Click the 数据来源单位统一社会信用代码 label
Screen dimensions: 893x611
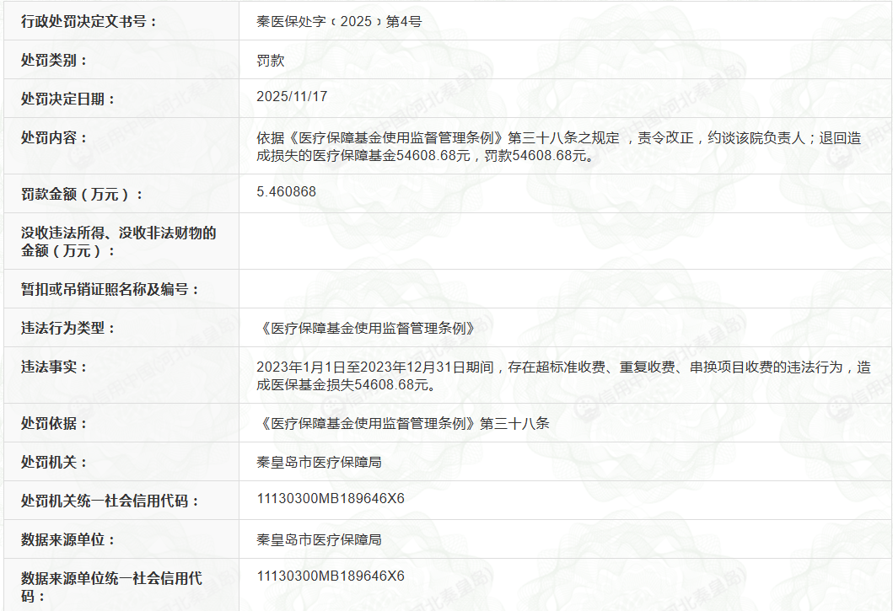pyautogui.click(x=111, y=587)
